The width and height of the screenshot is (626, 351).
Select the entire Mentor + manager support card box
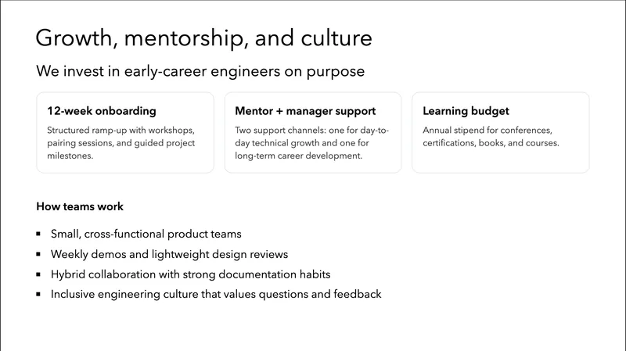click(x=313, y=165)
